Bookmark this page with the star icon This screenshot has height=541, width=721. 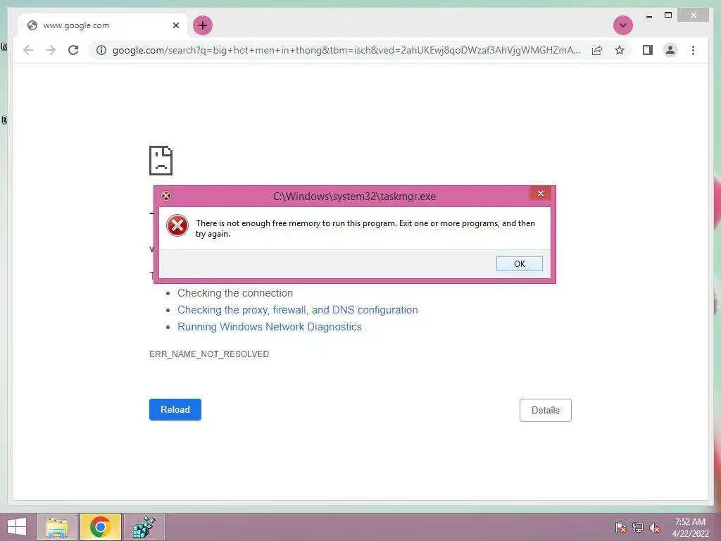(620, 50)
